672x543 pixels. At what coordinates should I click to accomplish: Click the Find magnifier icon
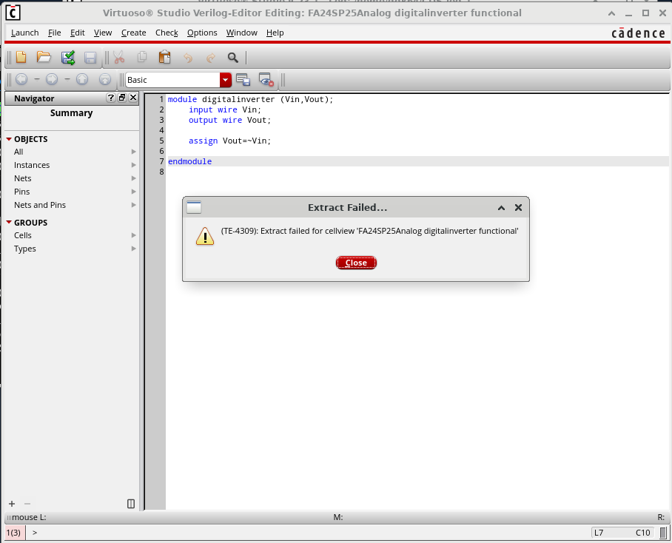click(233, 58)
